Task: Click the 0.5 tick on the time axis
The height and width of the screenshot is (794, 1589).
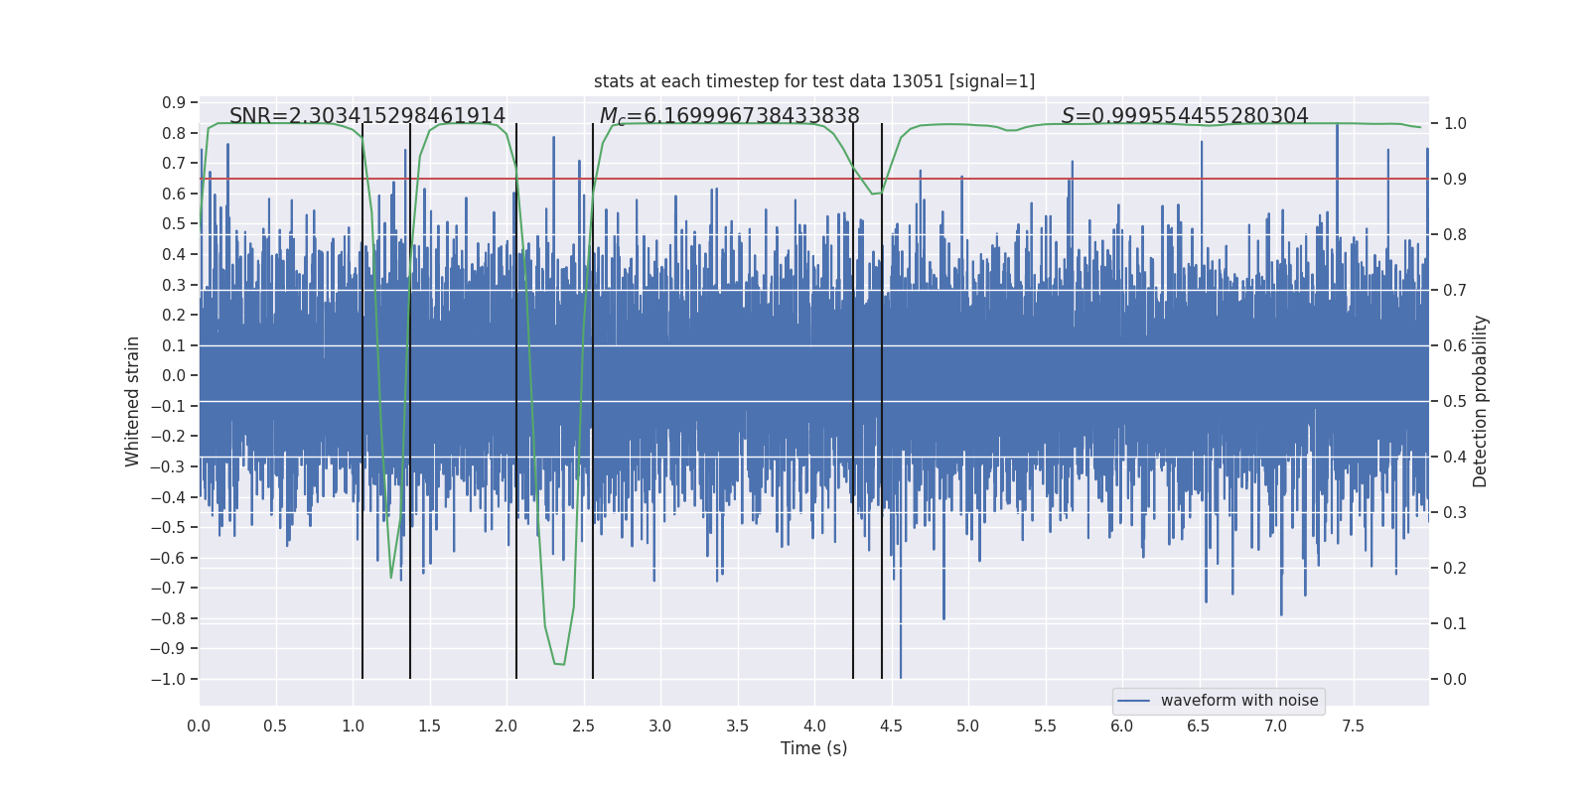Action: tap(275, 727)
